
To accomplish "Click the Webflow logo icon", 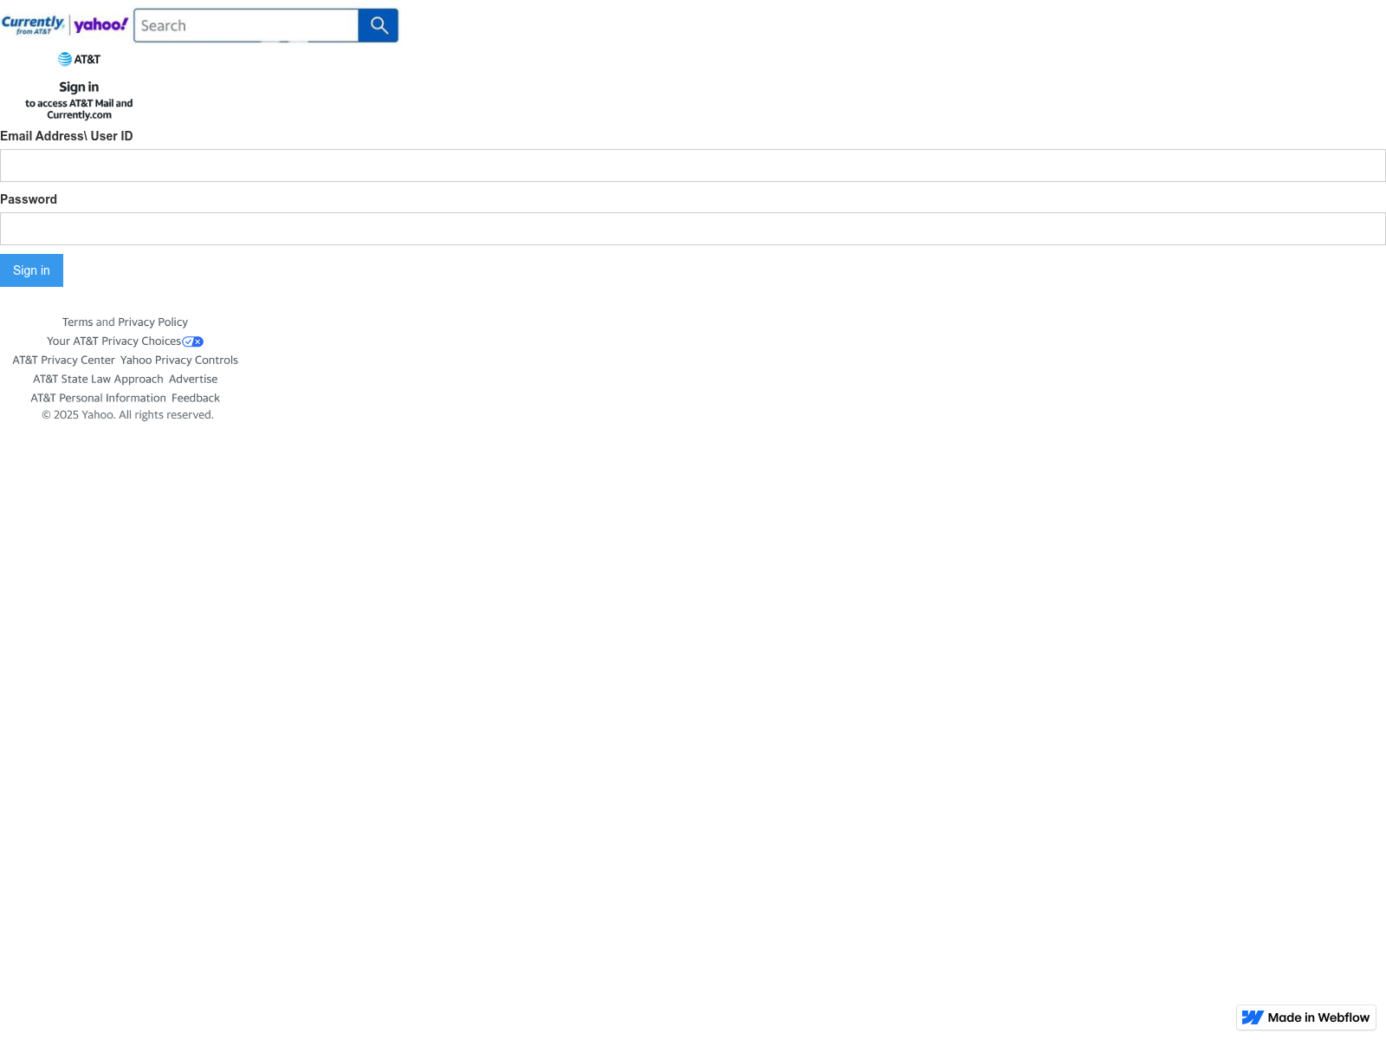I will pos(1253,1017).
